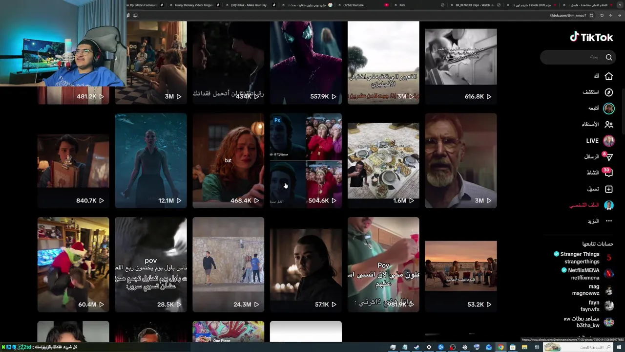
Task: Open Steam from the taskbar
Action: (x=417, y=347)
